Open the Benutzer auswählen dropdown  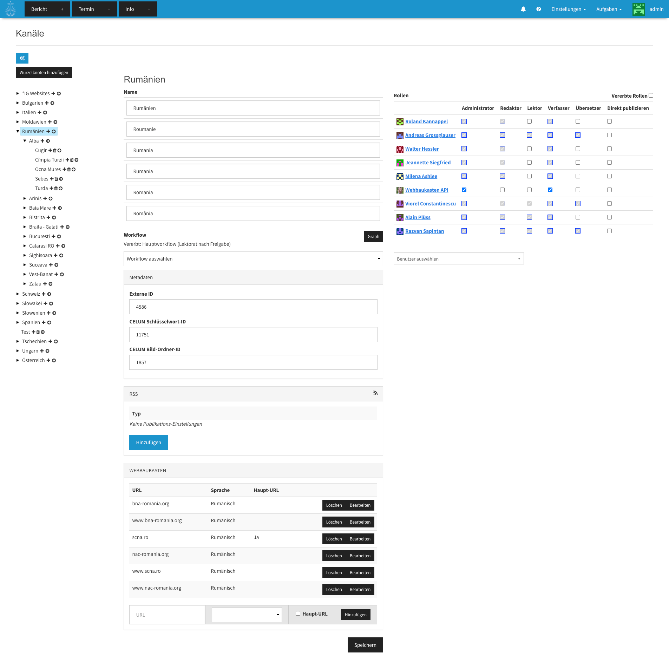coord(458,258)
